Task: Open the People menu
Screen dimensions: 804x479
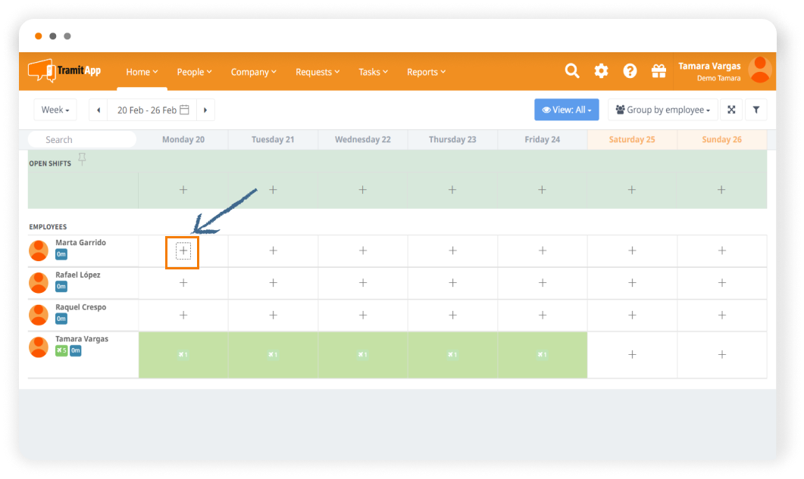Action: point(194,72)
